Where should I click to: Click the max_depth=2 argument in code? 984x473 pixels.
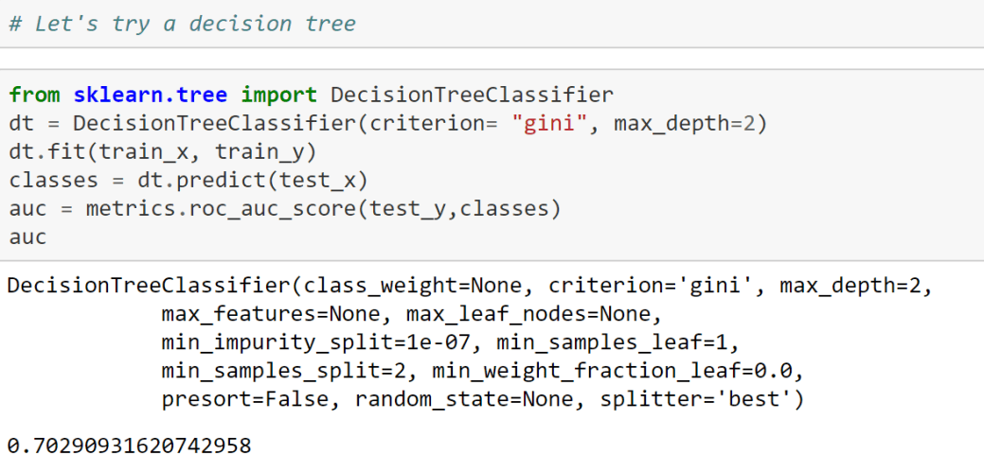684,123
